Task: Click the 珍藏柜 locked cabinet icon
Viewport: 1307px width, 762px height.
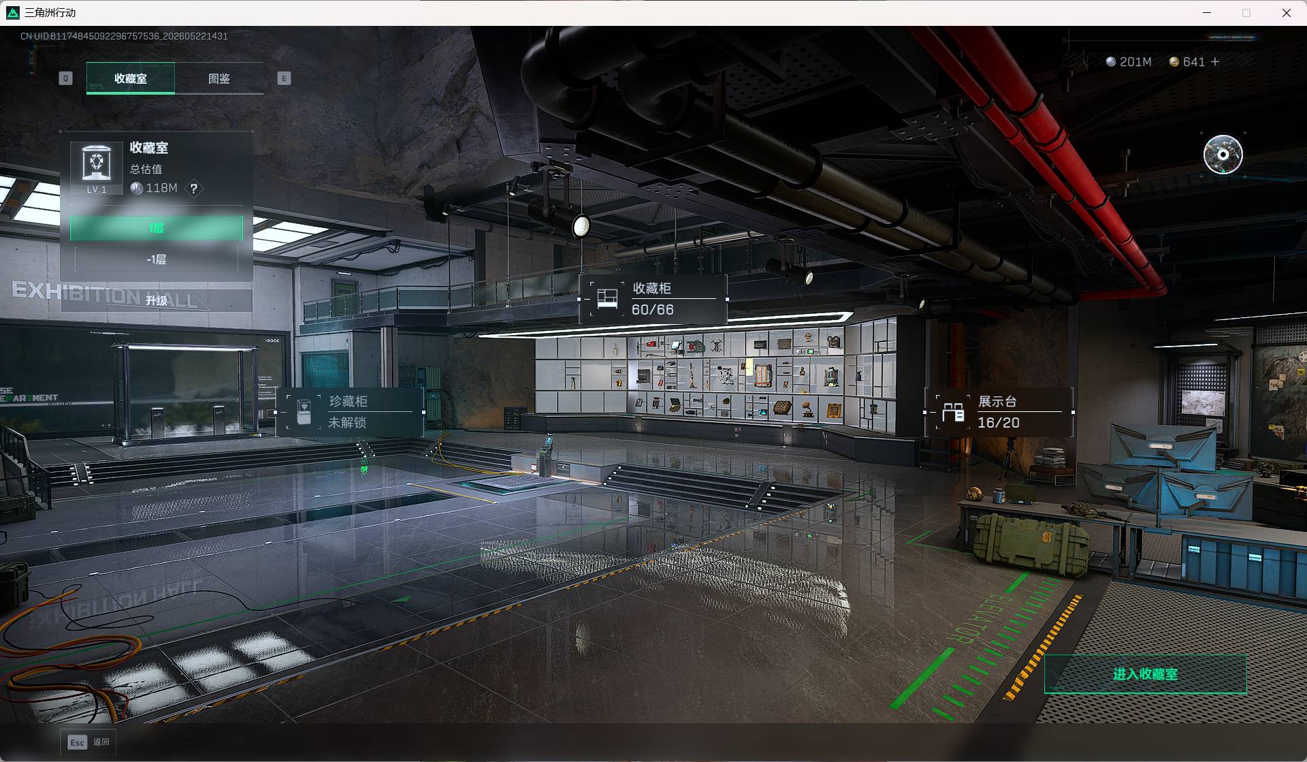Action: (x=304, y=412)
